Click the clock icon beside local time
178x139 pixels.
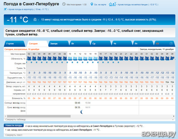click(64, 4)
